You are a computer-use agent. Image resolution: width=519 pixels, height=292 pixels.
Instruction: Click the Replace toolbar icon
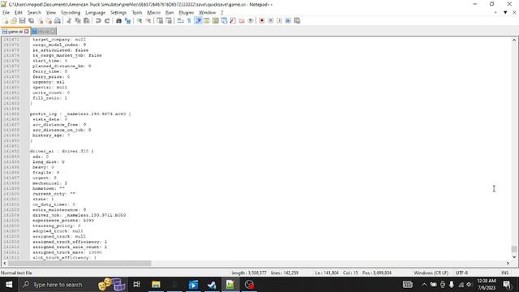pos(127,20)
